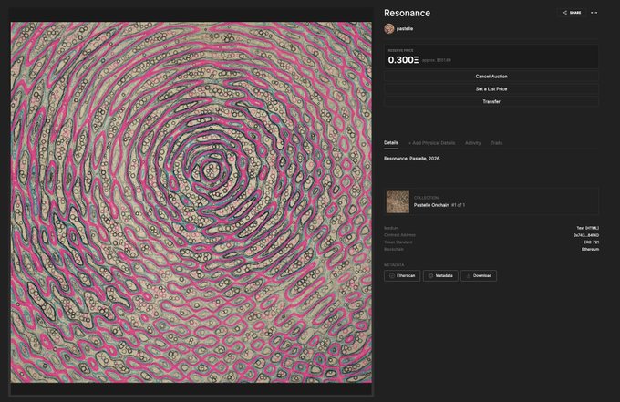Screen dimensions: 620x402
Task: Open the Pastelle Onchain collection thumbnail
Action: point(398,201)
